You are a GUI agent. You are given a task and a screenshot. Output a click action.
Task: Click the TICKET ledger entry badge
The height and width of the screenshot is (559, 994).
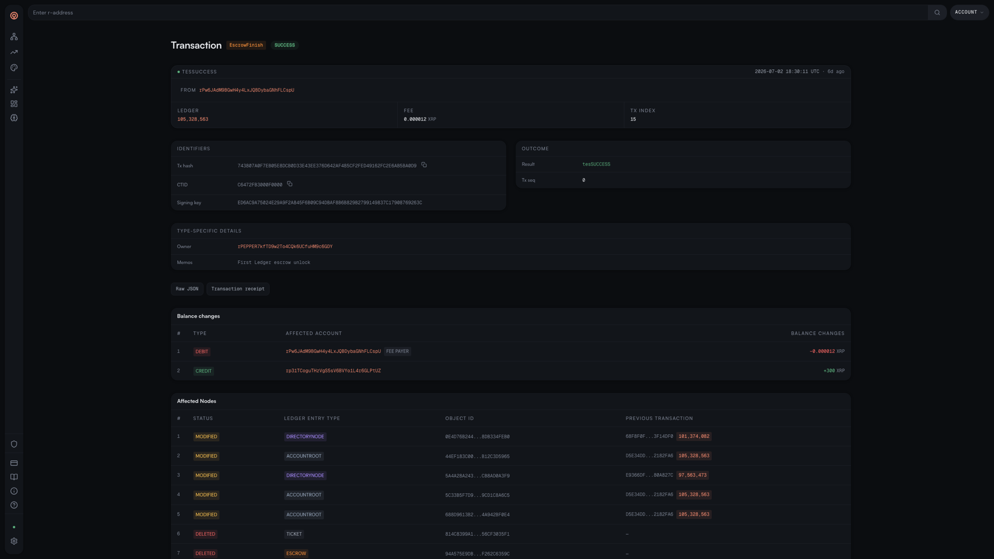click(x=294, y=534)
